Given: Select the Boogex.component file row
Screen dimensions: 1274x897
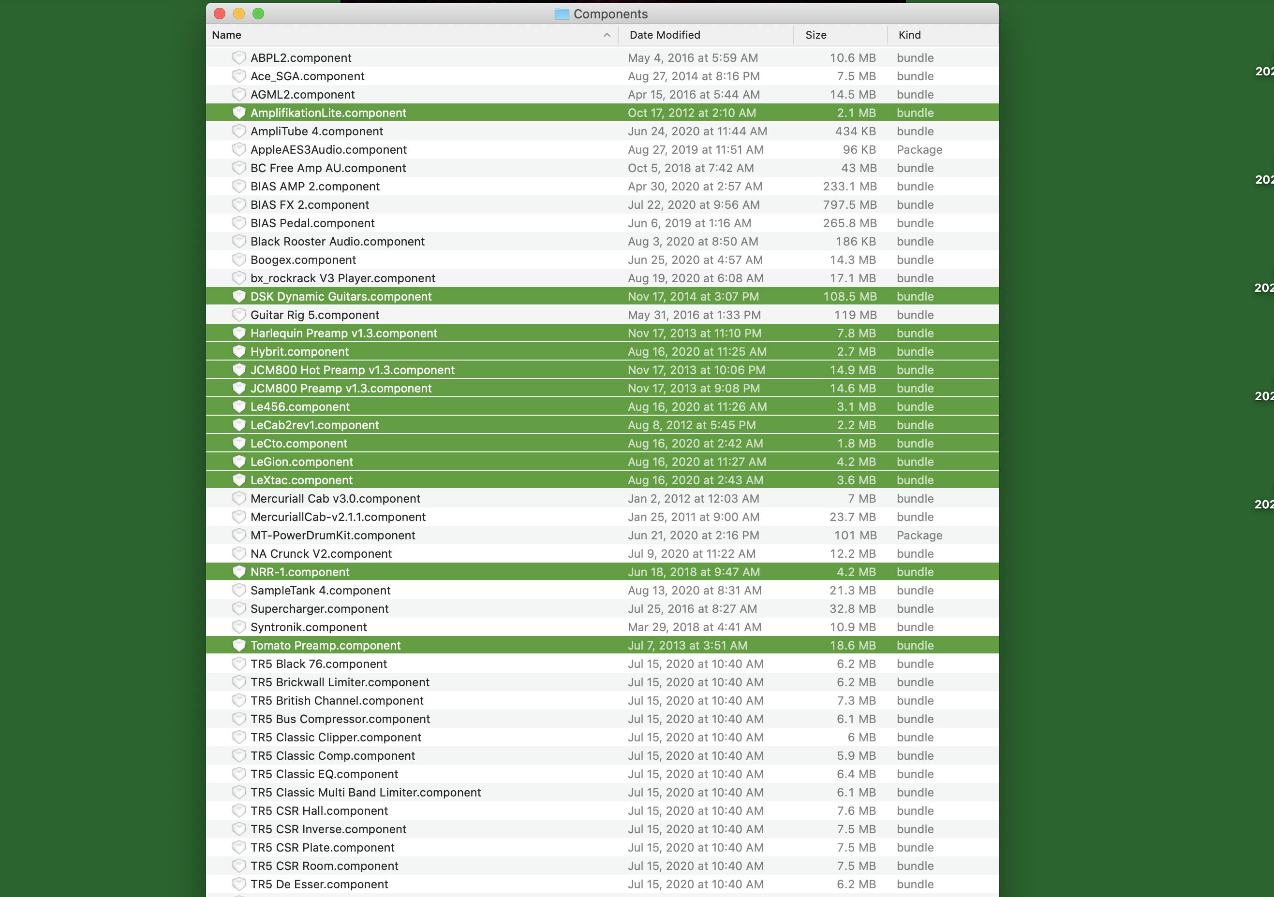Looking at the screenshot, I should [303, 260].
